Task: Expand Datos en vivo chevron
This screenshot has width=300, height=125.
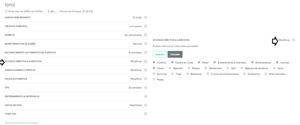Action: 145,105
